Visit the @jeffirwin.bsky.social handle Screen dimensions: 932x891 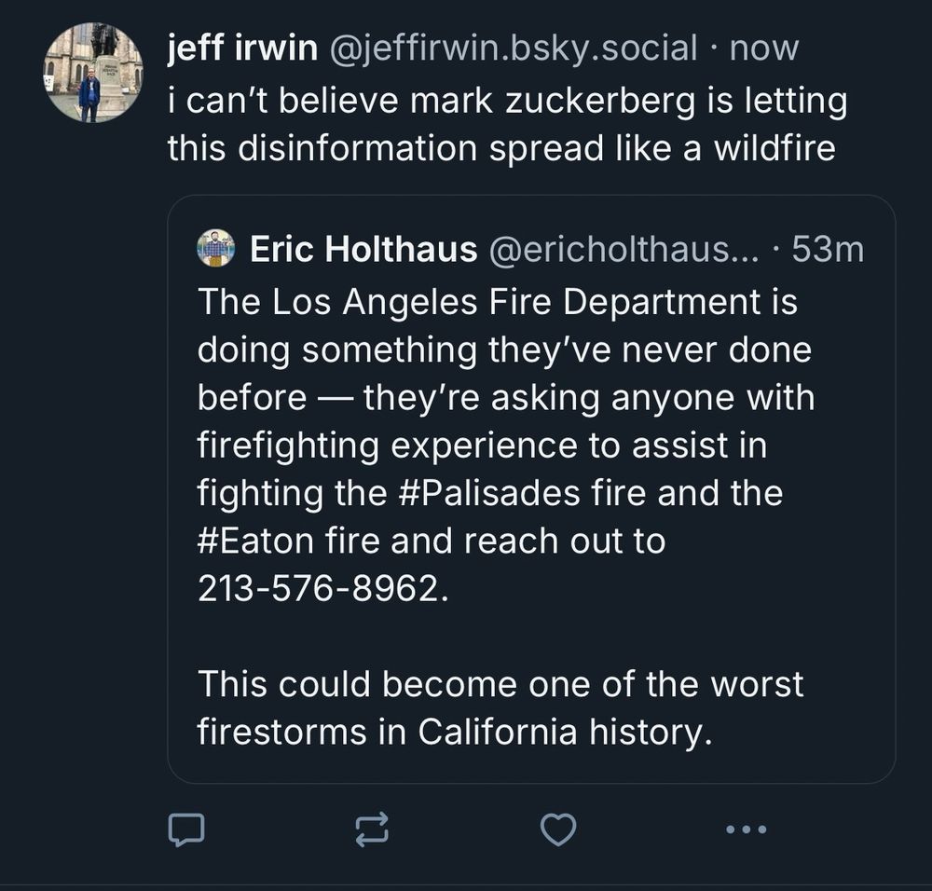pyautogui.click(x=513, y=48)
